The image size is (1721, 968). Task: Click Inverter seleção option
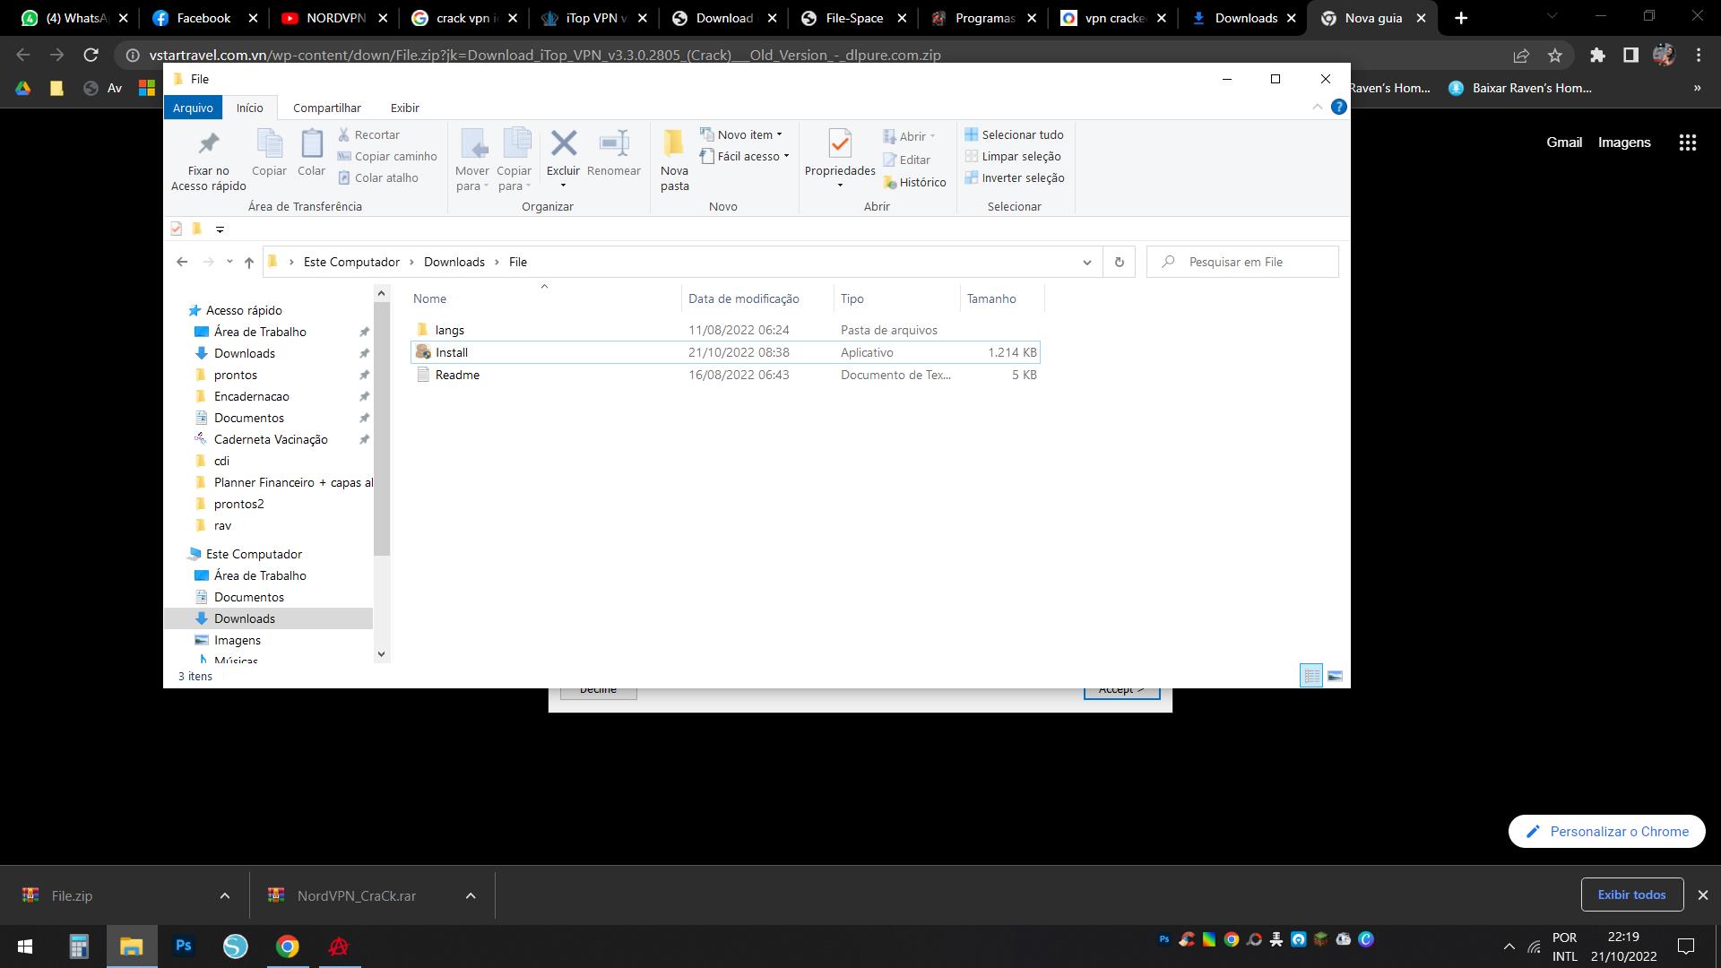1014,177
